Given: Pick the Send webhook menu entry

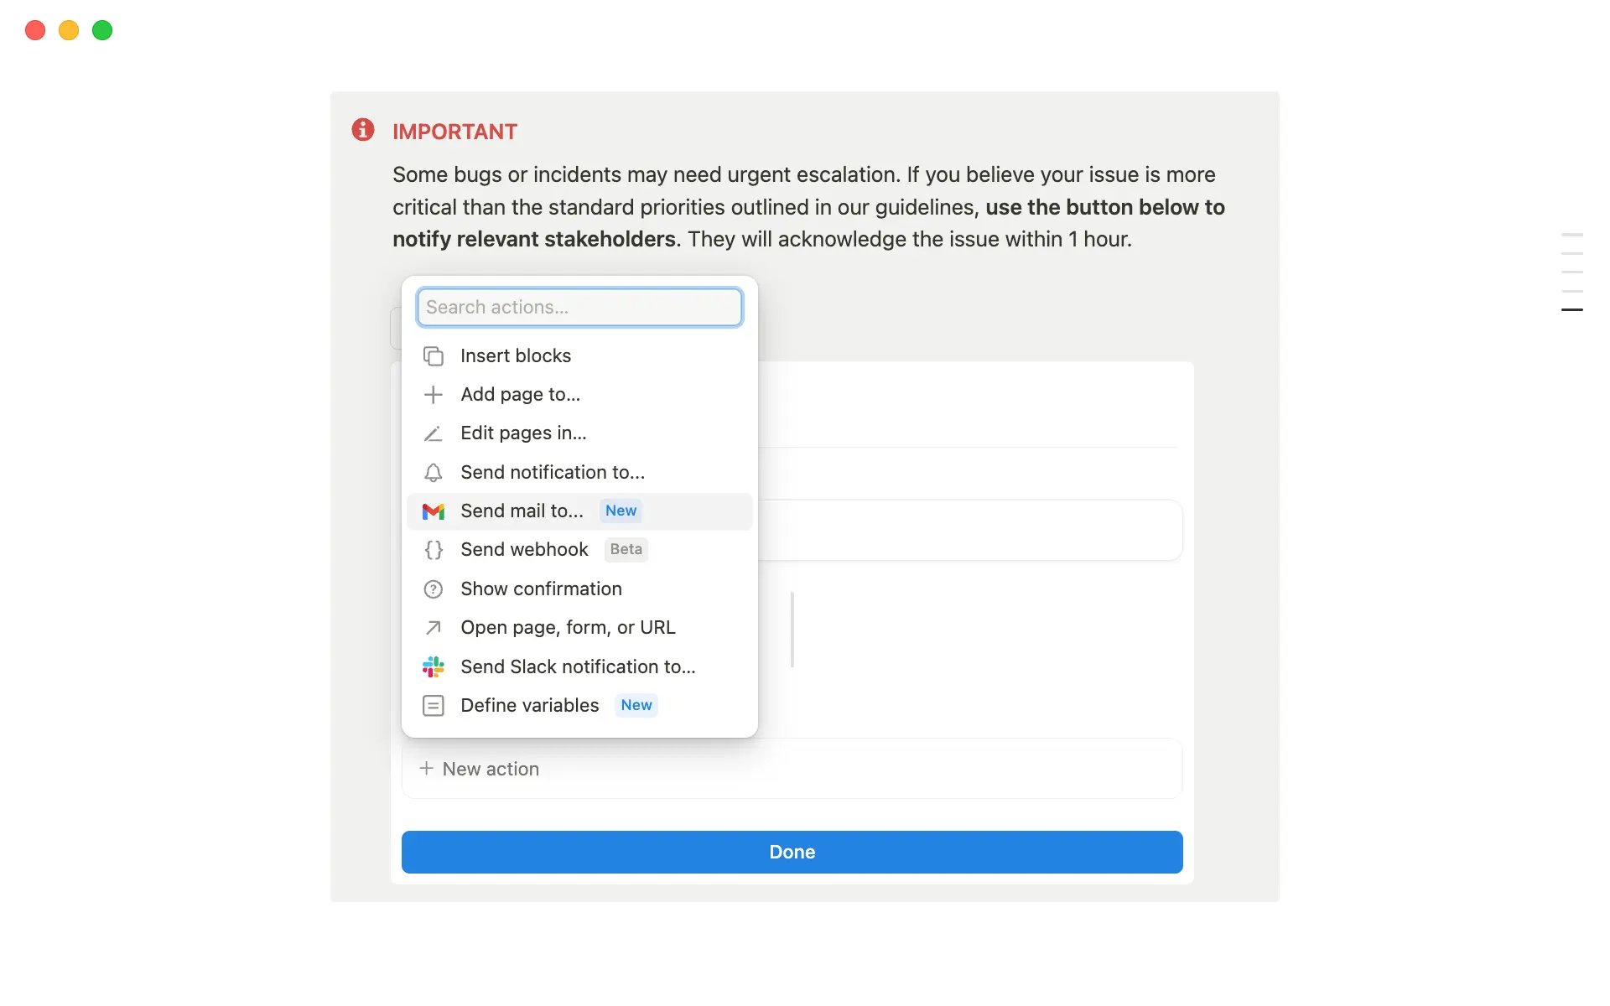Looking at the screenshot, I should [x=524, y=550].
